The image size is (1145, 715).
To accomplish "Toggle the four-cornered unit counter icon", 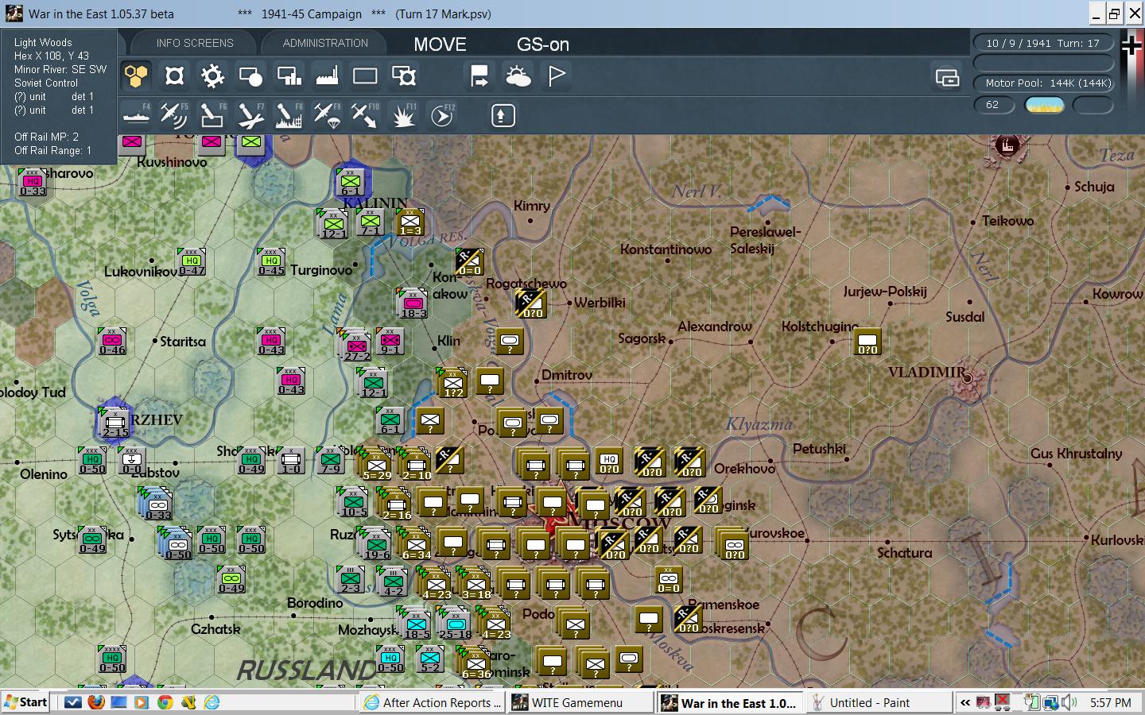I will pos(174,76).
